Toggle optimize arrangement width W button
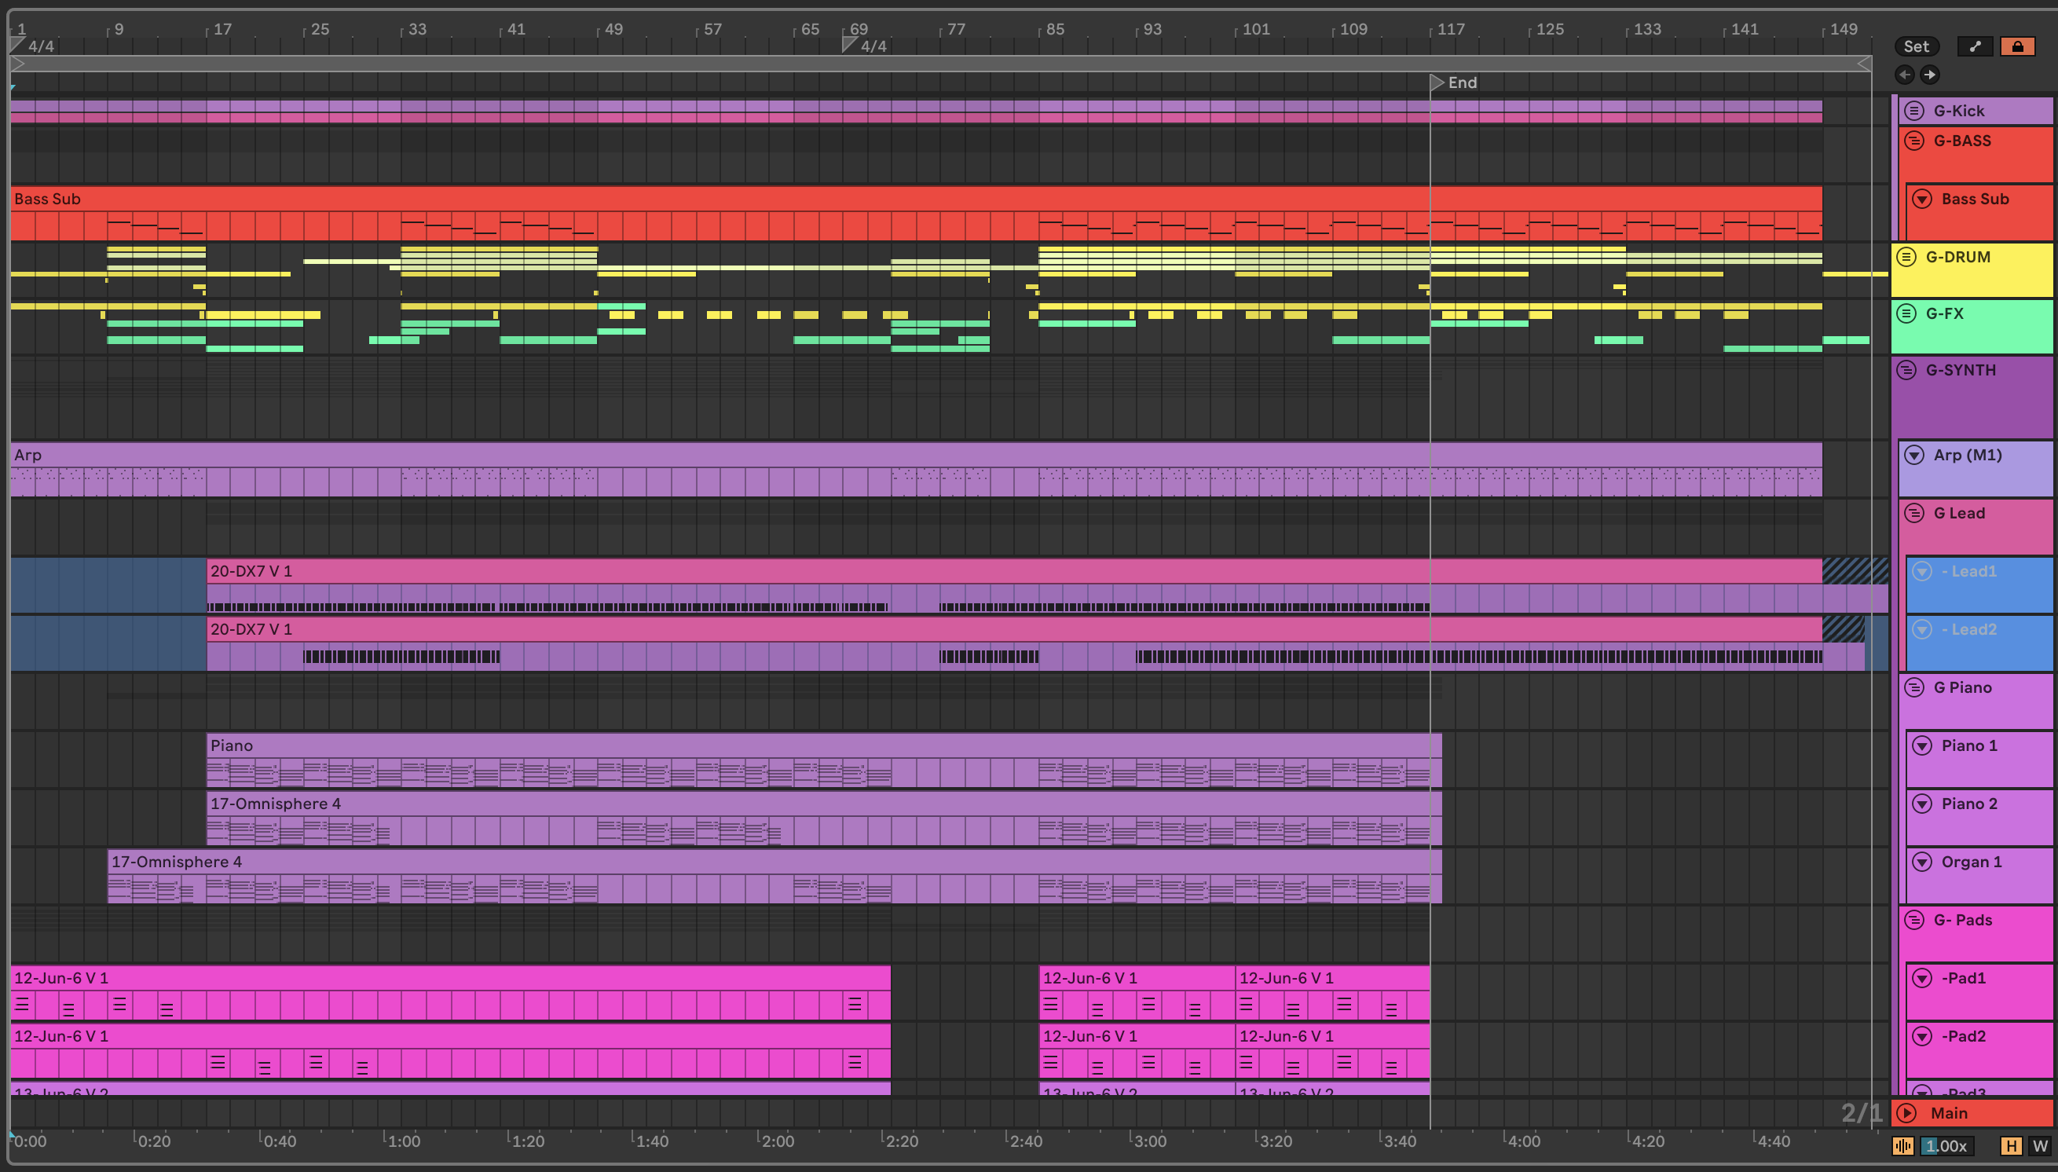2058x1172 pixels. coord(2039,1146)
